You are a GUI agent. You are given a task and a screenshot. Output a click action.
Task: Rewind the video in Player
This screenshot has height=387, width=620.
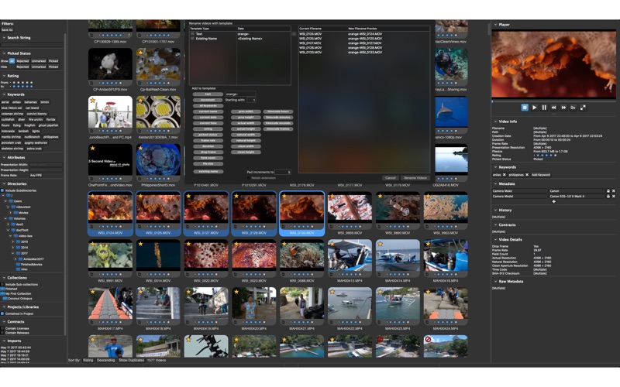pyautogui.click(x=553, y=108)
